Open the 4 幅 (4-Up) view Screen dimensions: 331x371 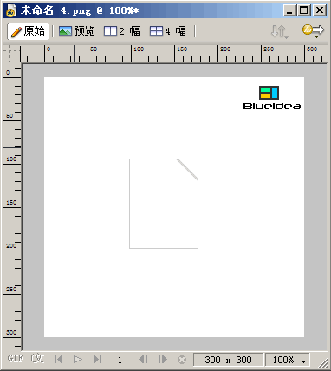(x=168, y=31)
